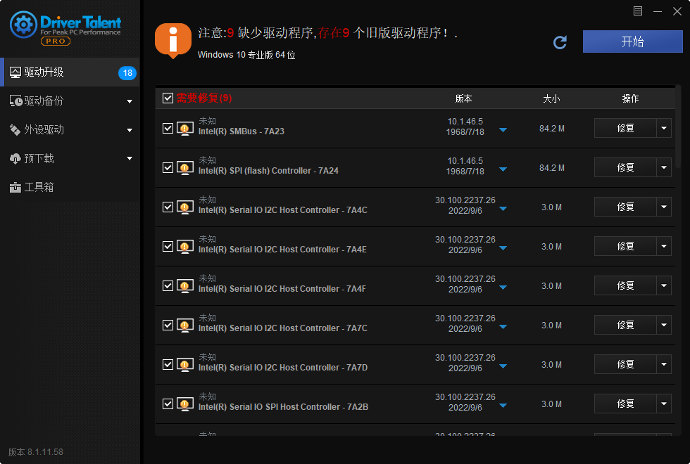Click the toolbox icon in sidebar
The width and height of the screenshot is (690, 464).
pyautogui.click(x=15, y=188)
